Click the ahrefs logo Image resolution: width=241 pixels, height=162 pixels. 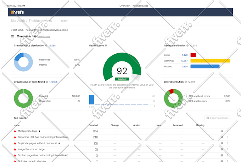click(17, 12)
